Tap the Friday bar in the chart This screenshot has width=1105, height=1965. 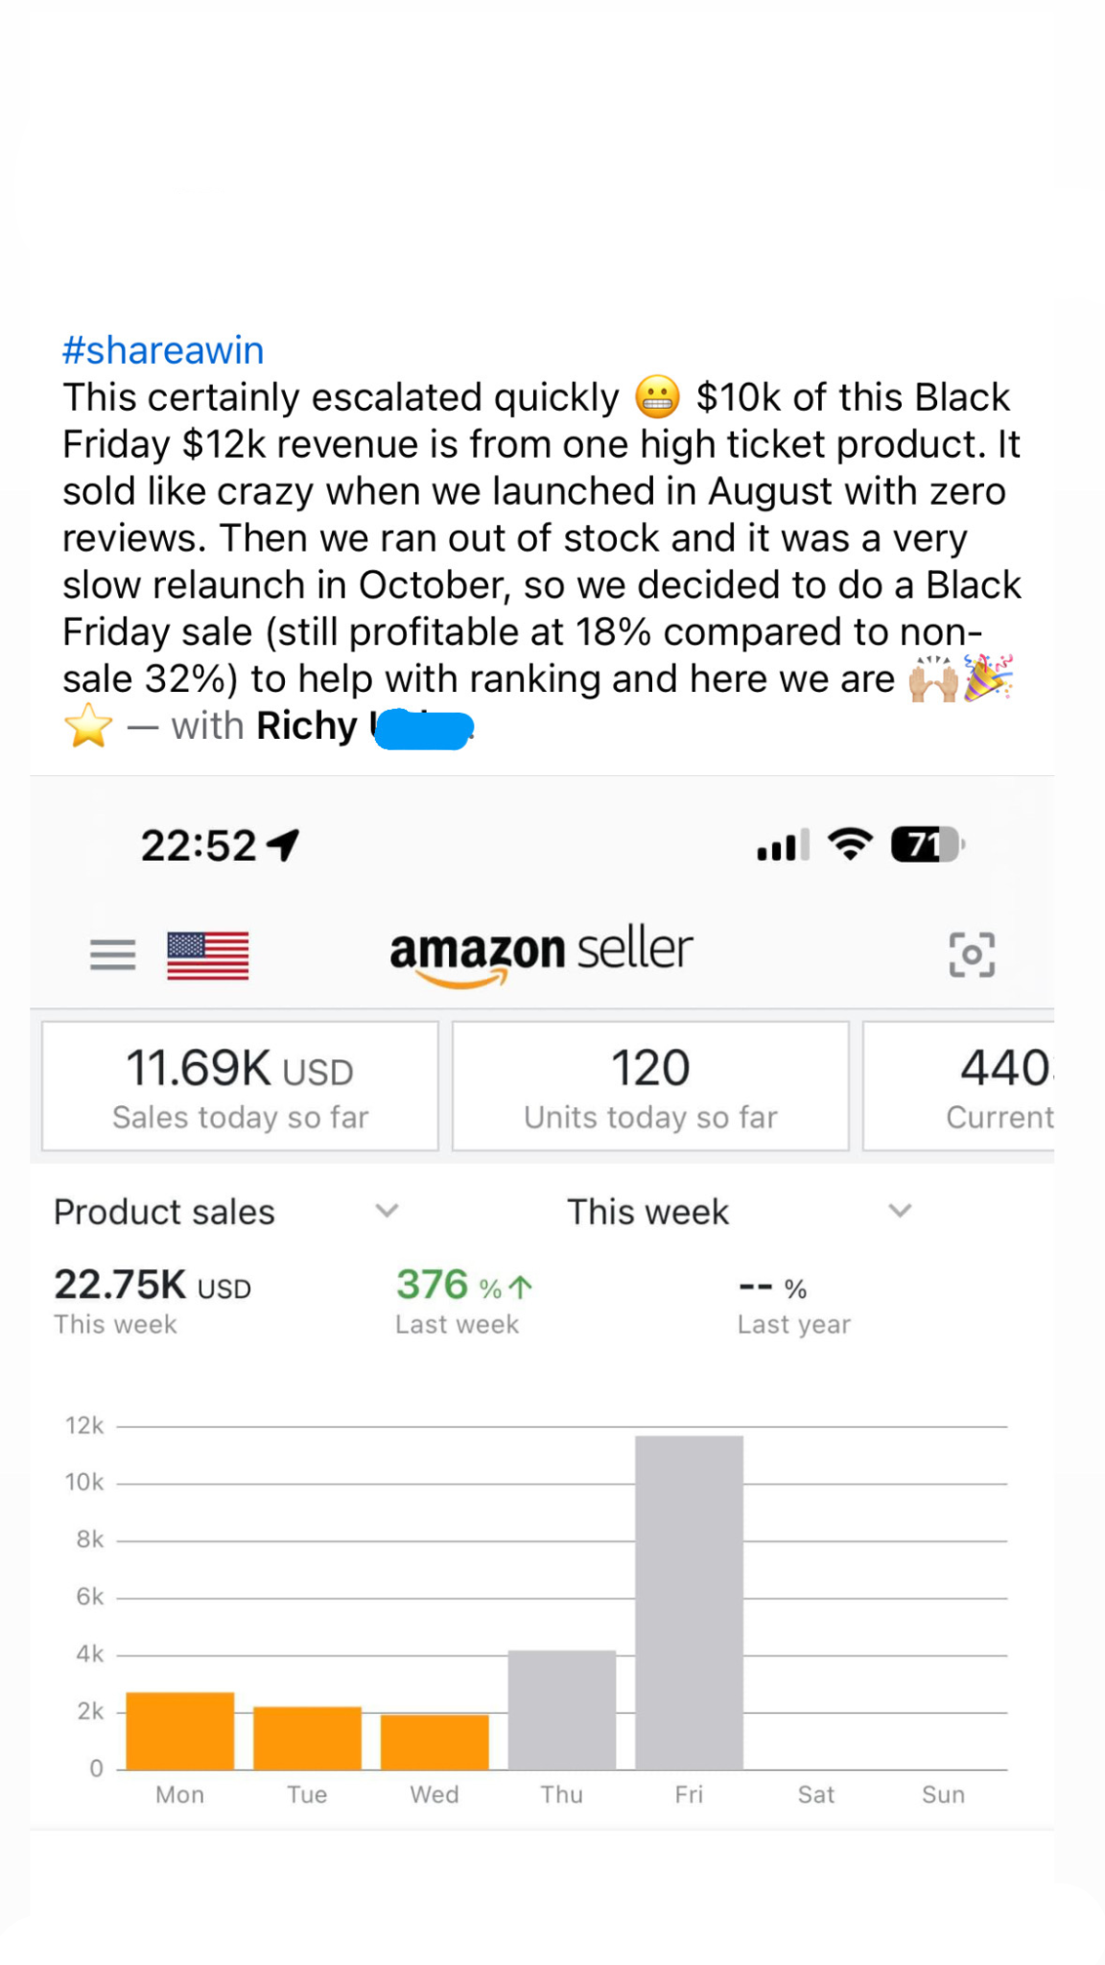pyautogui.click(x=689, y=1602)
